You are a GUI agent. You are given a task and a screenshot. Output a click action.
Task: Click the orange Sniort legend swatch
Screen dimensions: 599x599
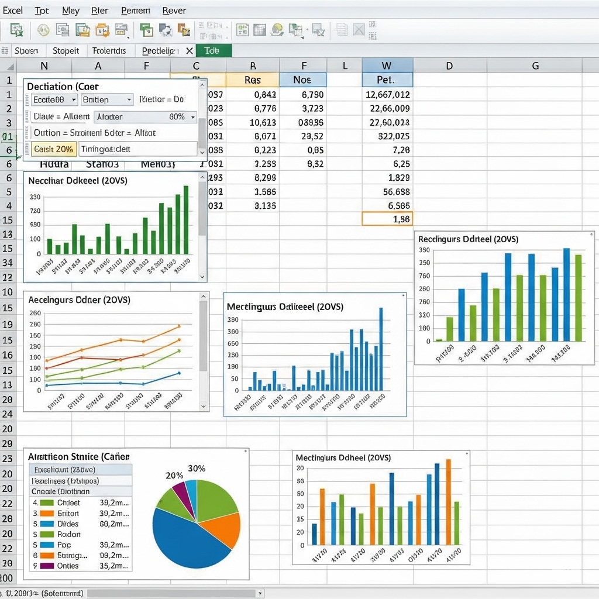[47, 514]
